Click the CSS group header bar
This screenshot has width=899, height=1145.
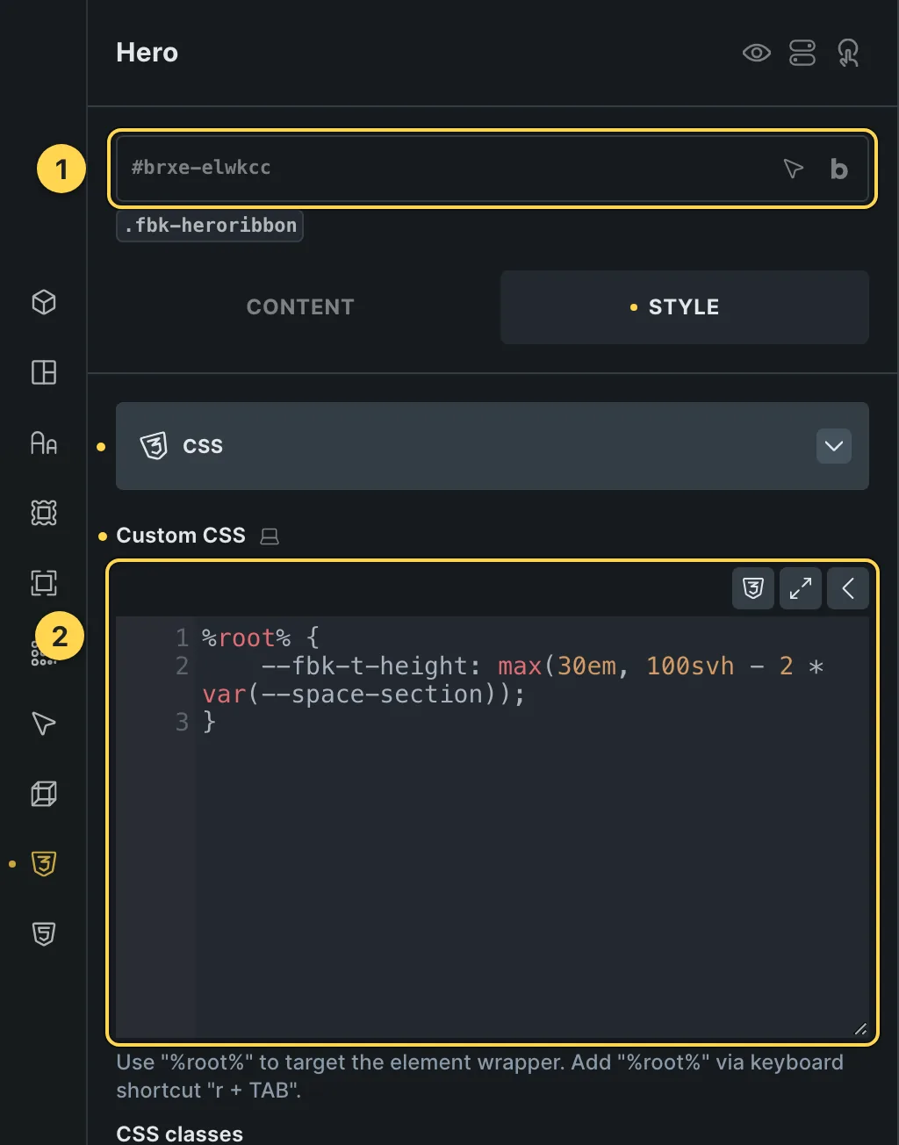493,446
